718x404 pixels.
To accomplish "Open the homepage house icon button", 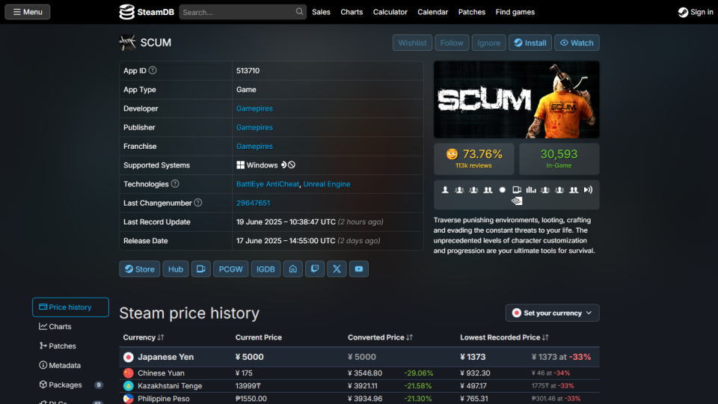I will 293,269.
